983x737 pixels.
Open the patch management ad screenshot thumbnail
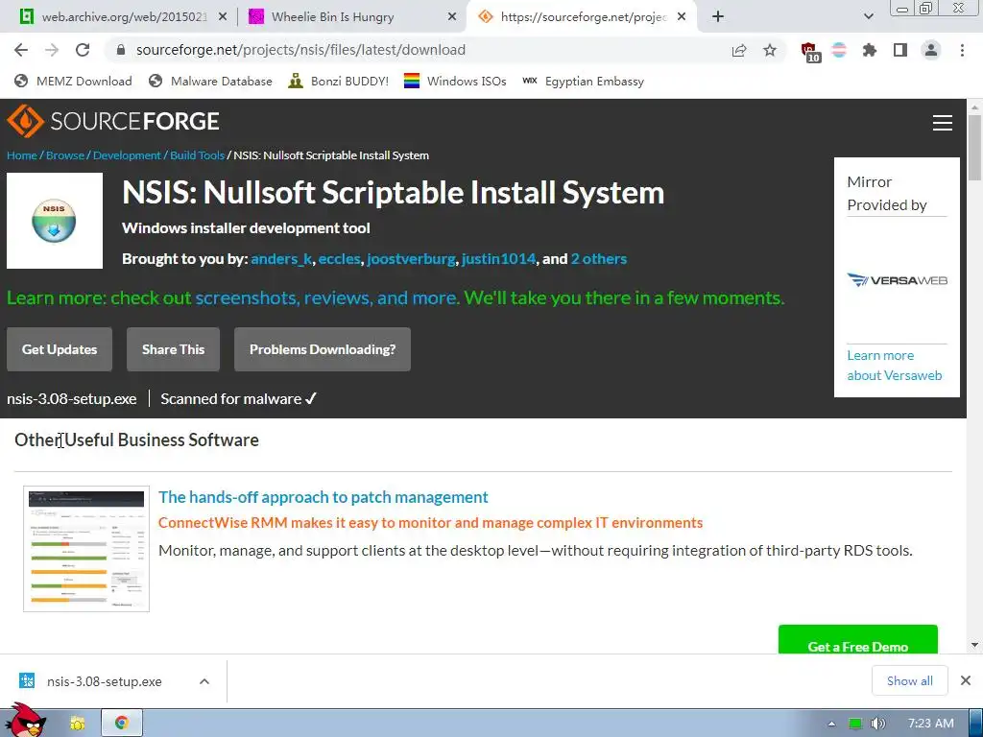click(x=86, y=548)
